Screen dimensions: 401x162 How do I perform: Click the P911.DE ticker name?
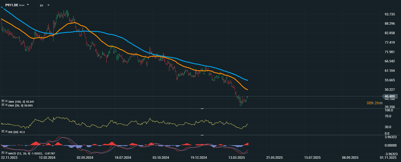[x=12, y=5]
